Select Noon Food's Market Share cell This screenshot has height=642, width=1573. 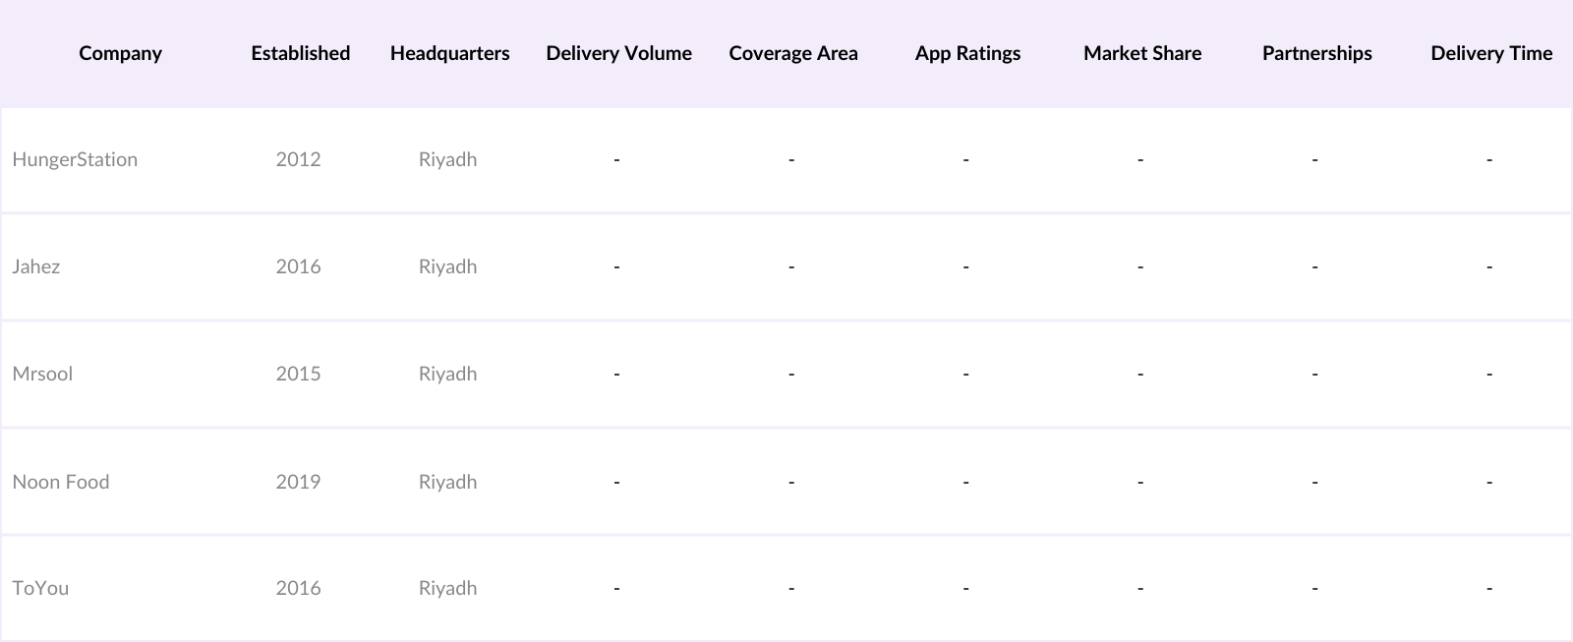click(x=1140, y=482)
